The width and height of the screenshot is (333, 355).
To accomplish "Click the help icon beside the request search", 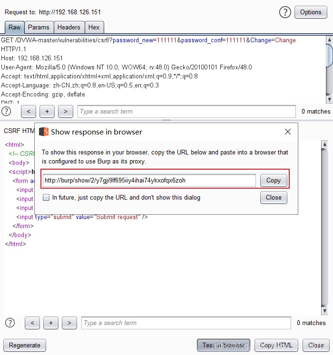I will 6,111.
